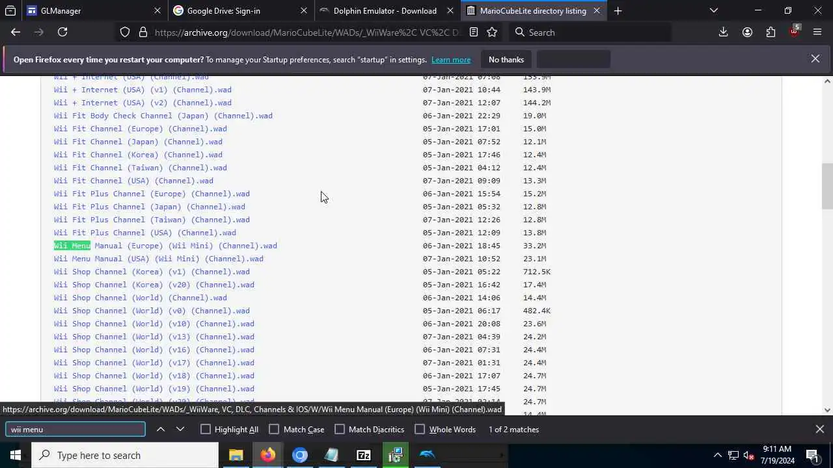The height and width of the screenshot is (468, 833).
Task: Close the find bar
Action: point(820,429)
